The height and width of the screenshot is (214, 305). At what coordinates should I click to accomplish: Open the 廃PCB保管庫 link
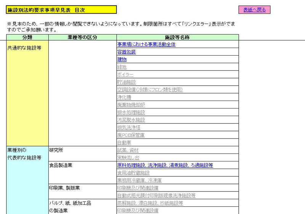coord(131,135)
